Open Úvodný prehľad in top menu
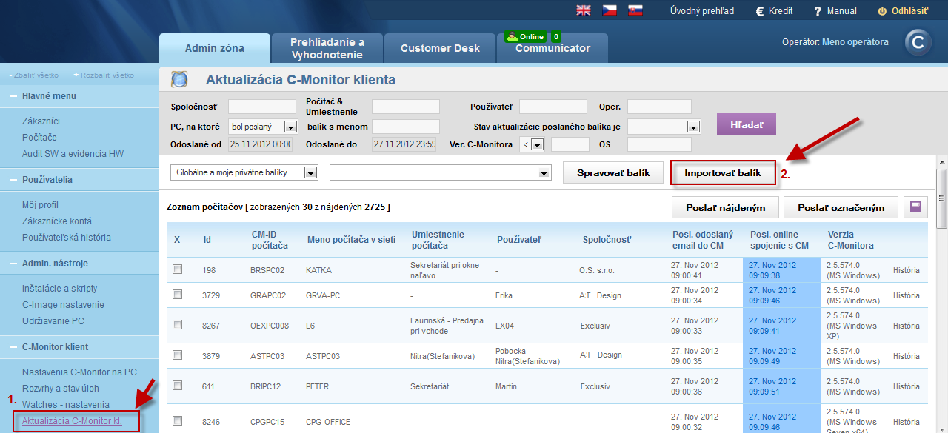948x433 pixels. pos(702,11)
